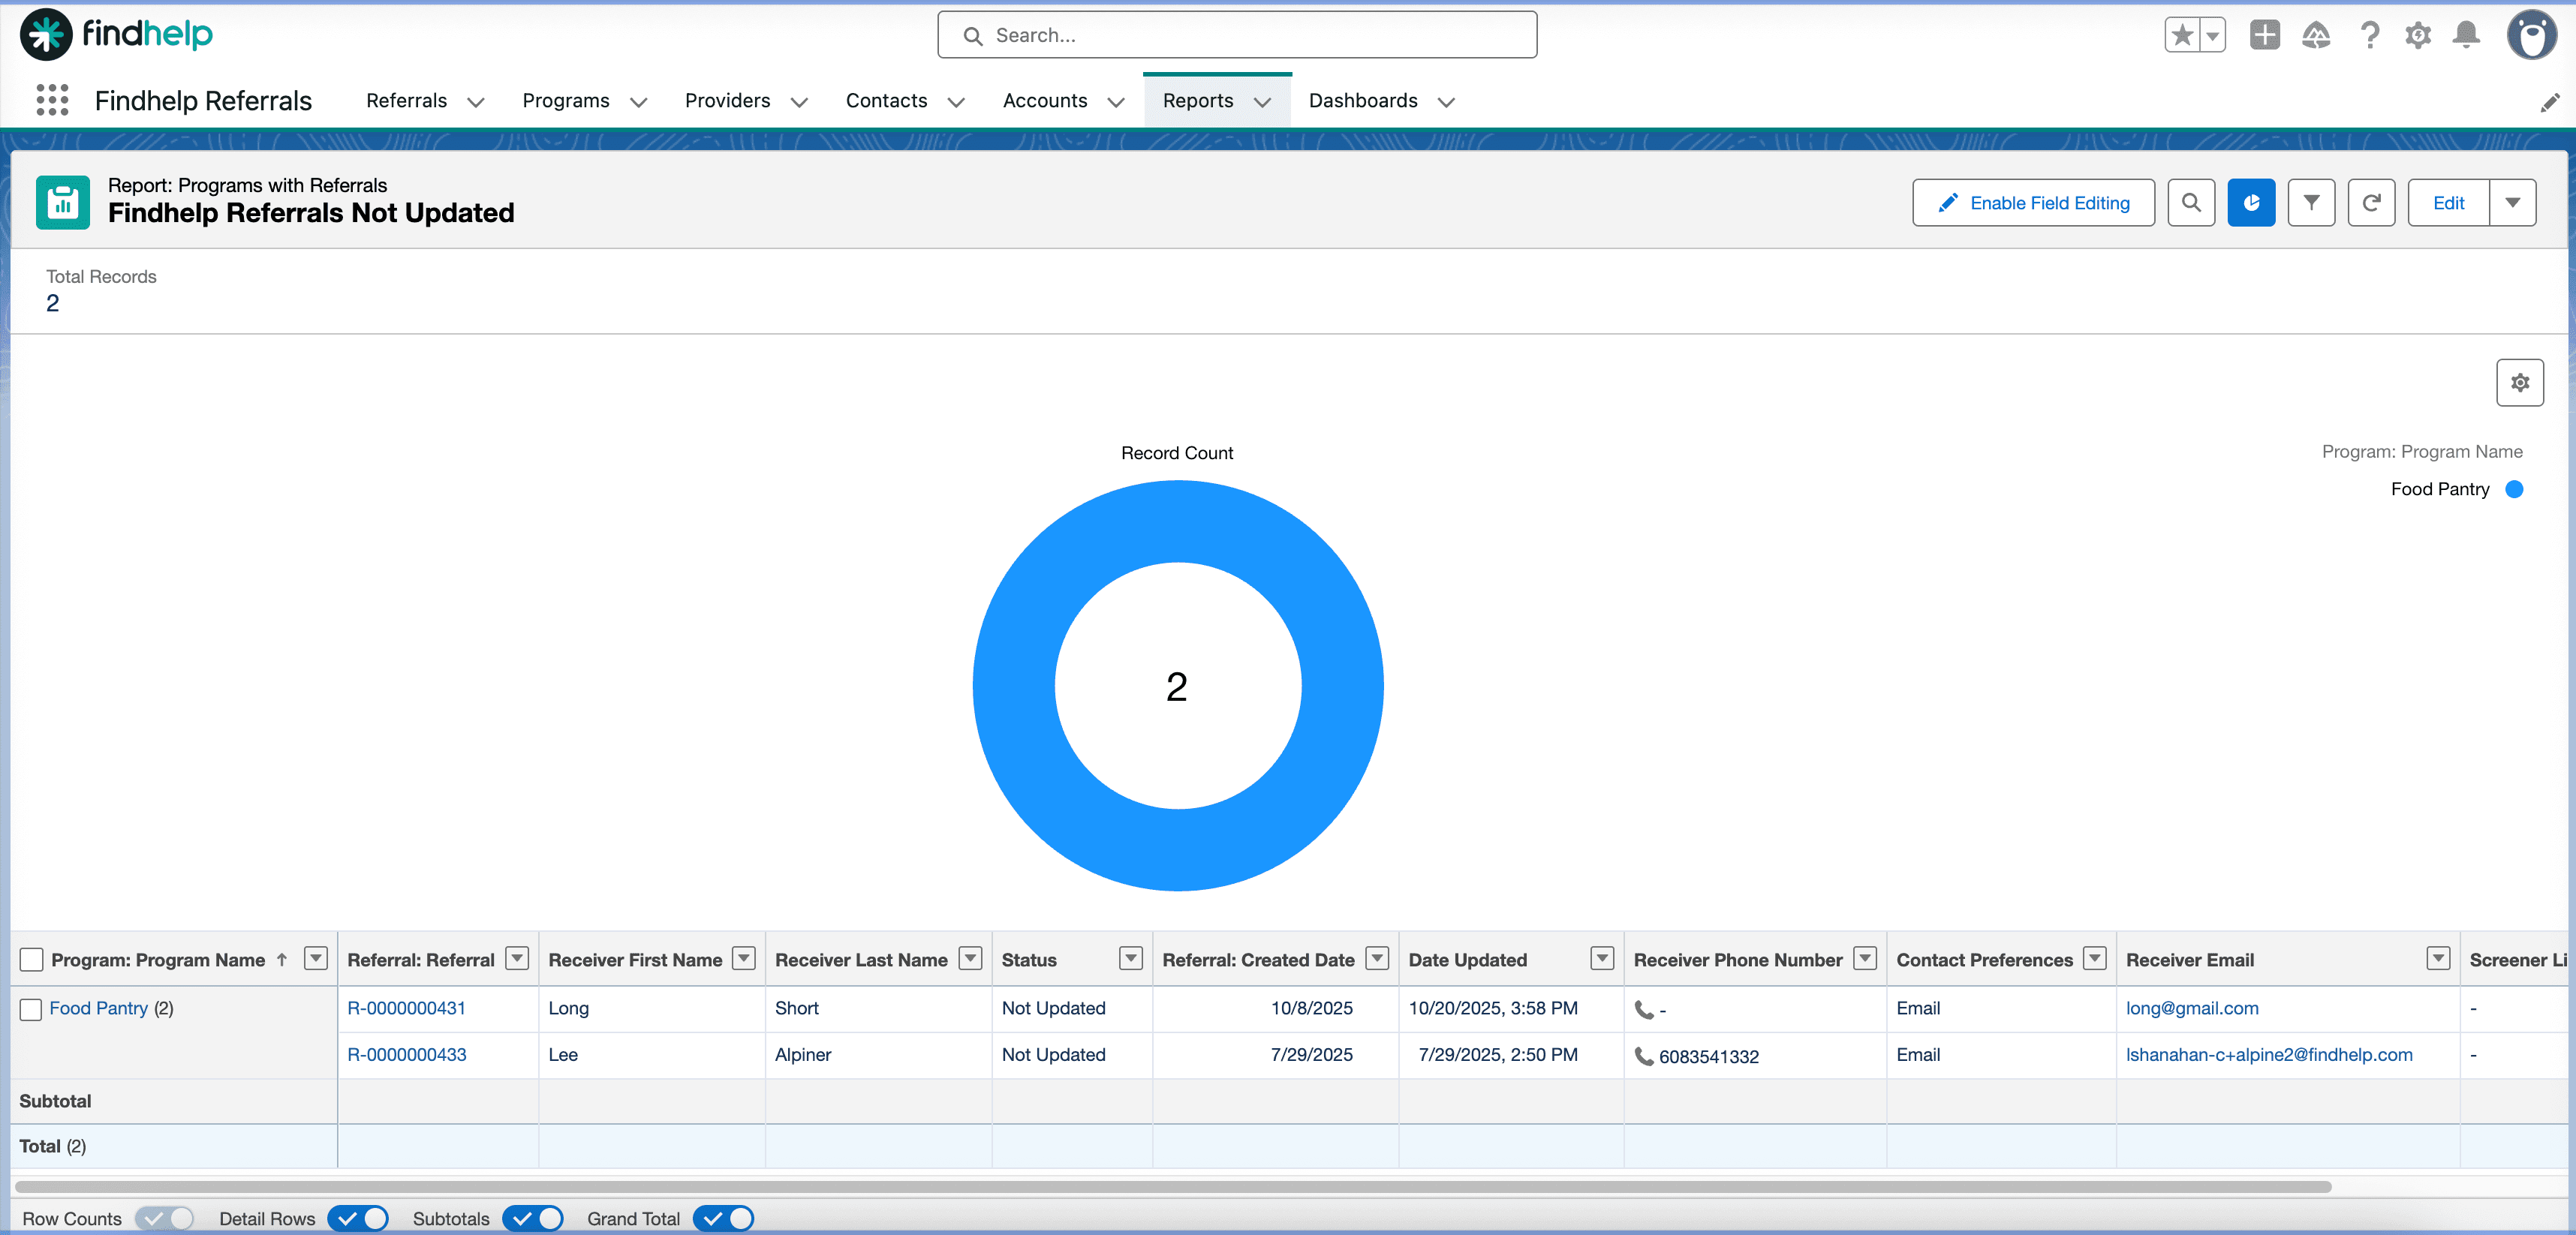Image resolution: width=2576 pixels, height=1235 pixels.
Task: Click the report search magnifier icon
Action: (x=2191, y=203)
